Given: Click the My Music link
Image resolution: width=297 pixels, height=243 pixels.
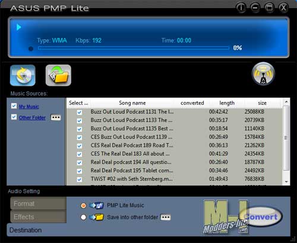Looking at the screenshot, I should 29,107.
